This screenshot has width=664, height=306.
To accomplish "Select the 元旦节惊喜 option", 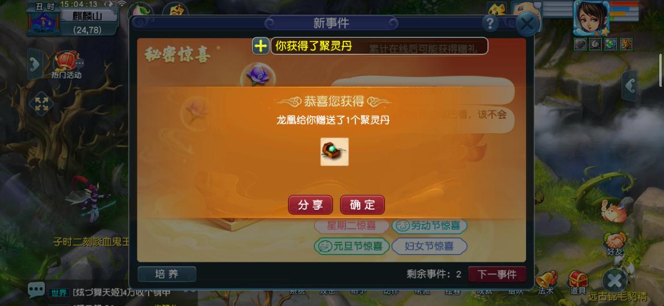I will 351,246.
